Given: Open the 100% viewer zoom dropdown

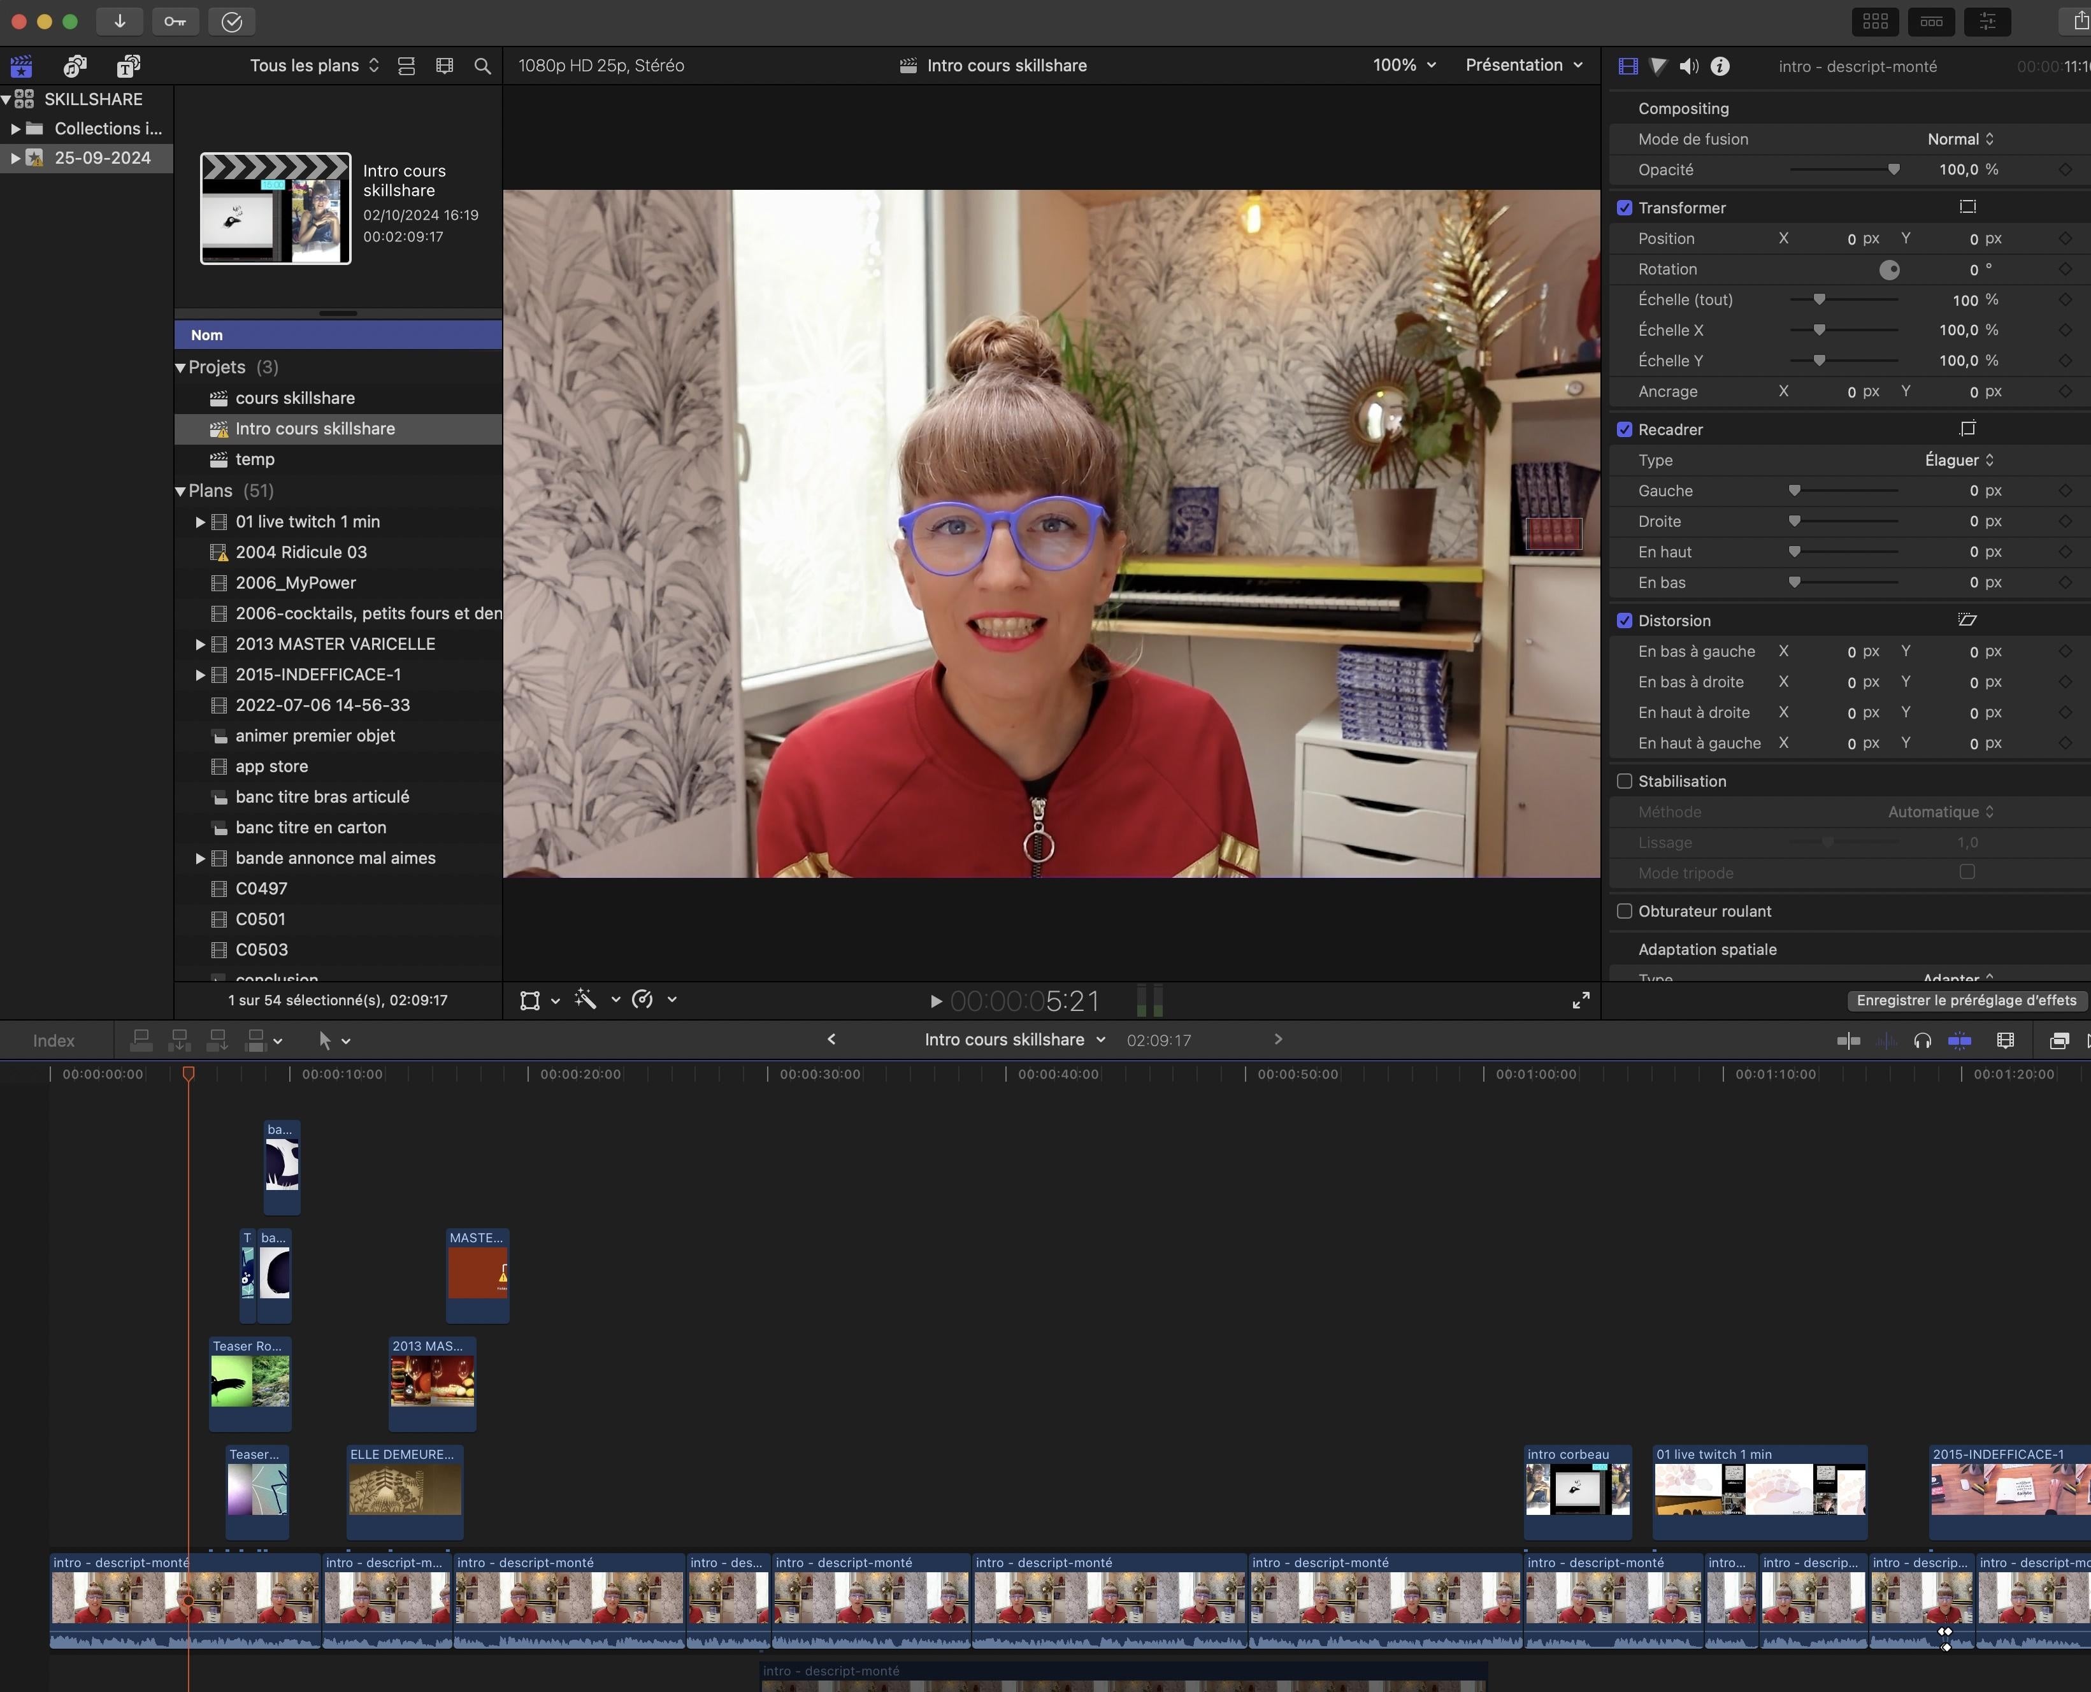Looking at the screenshot, I should click(x=1405, y=66).
